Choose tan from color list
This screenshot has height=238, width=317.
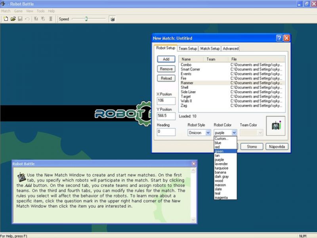point(225,155)
